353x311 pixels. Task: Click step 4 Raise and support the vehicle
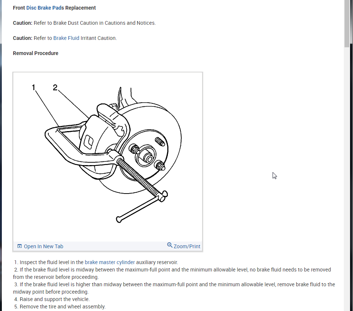tap(52, 299)
